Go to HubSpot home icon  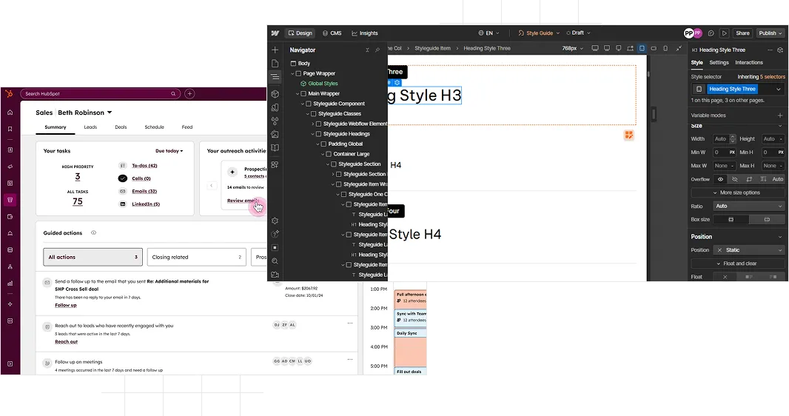(10, 113)
